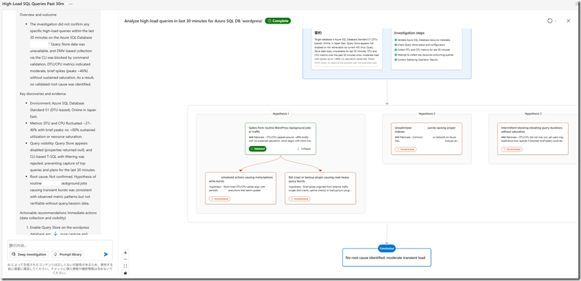Collapse the Hypothesis 1 card

point(305,148)
